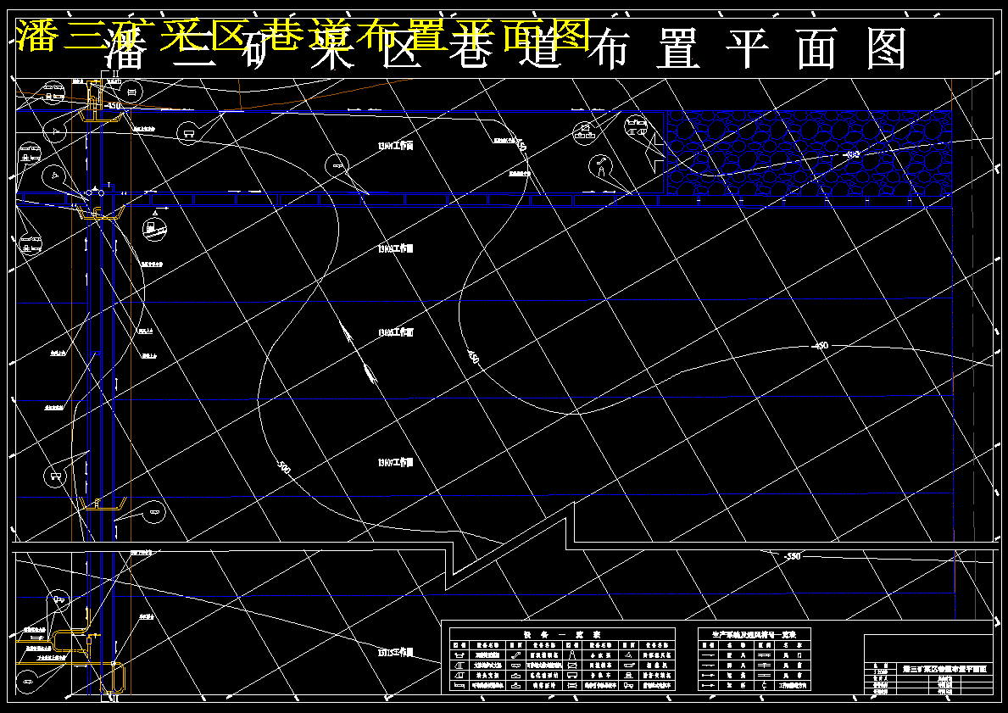Select the fresh airflow arrow symbol in the ventilation table
This screenshot has width=1008, height=713.
(708, 655)
